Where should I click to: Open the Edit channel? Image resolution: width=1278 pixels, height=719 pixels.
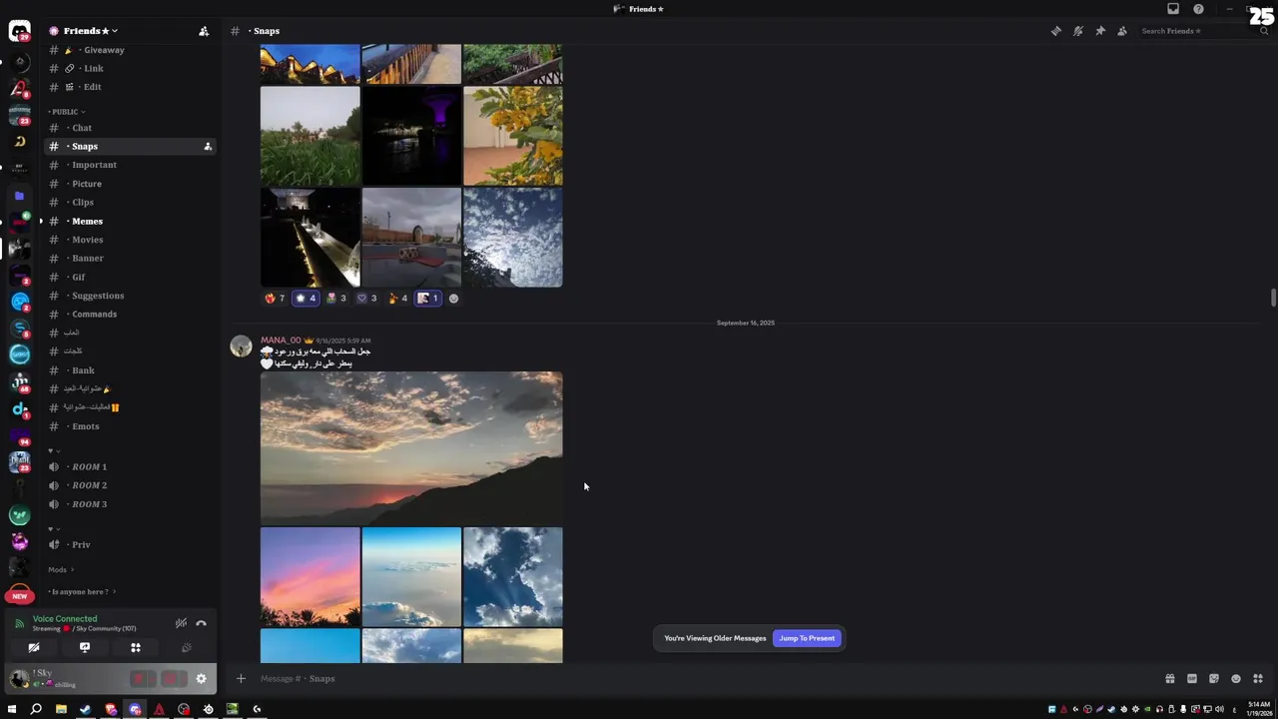[130, 87]
